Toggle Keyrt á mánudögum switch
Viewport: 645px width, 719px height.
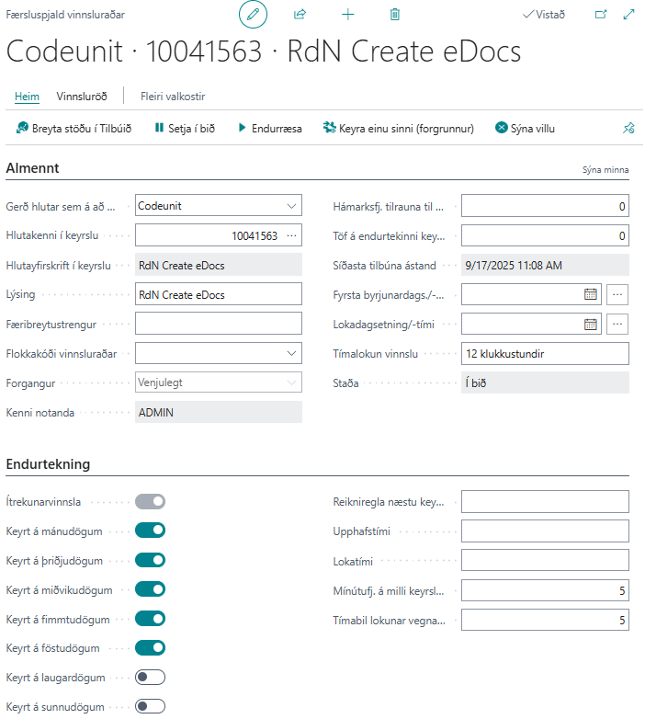pyautogui.click(x=150, y=531)
